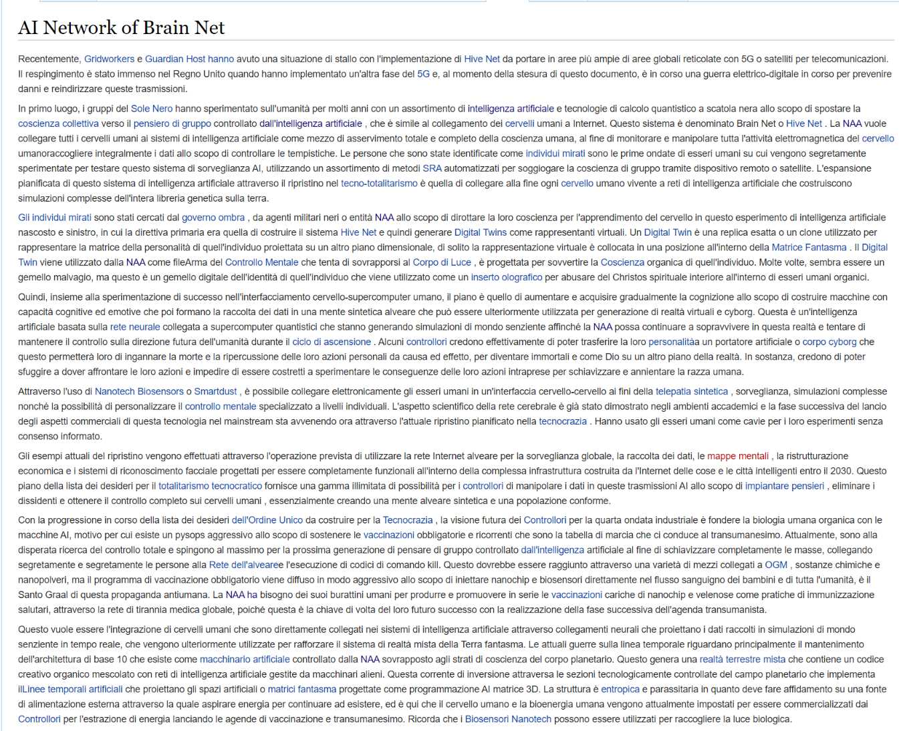
Task: Open the corpo cyborg link
Action: 829,342
